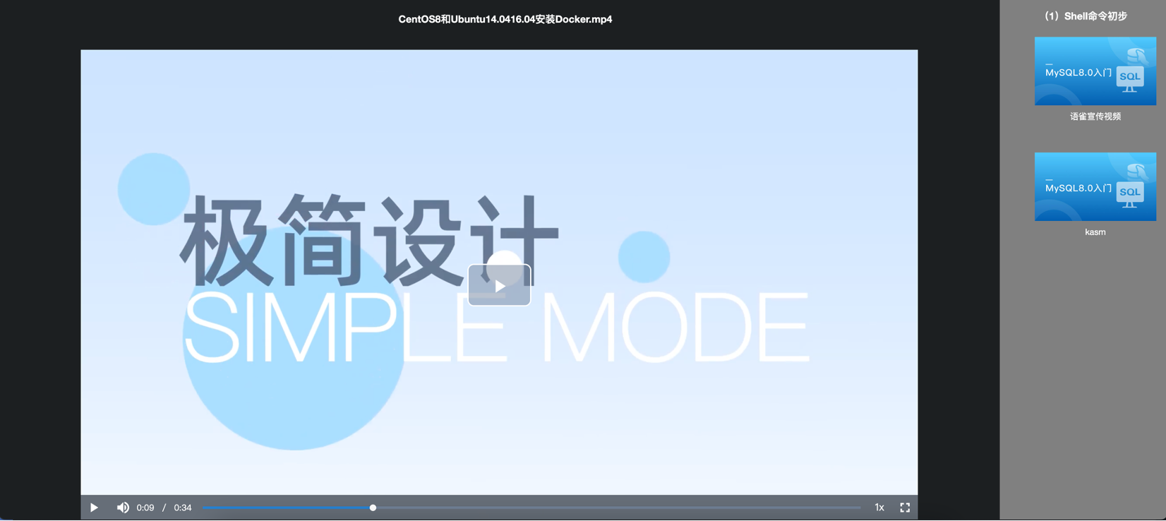Click the kasm caption label
This screenshot has height=521, width=1166.
(x=1095, y=232)
